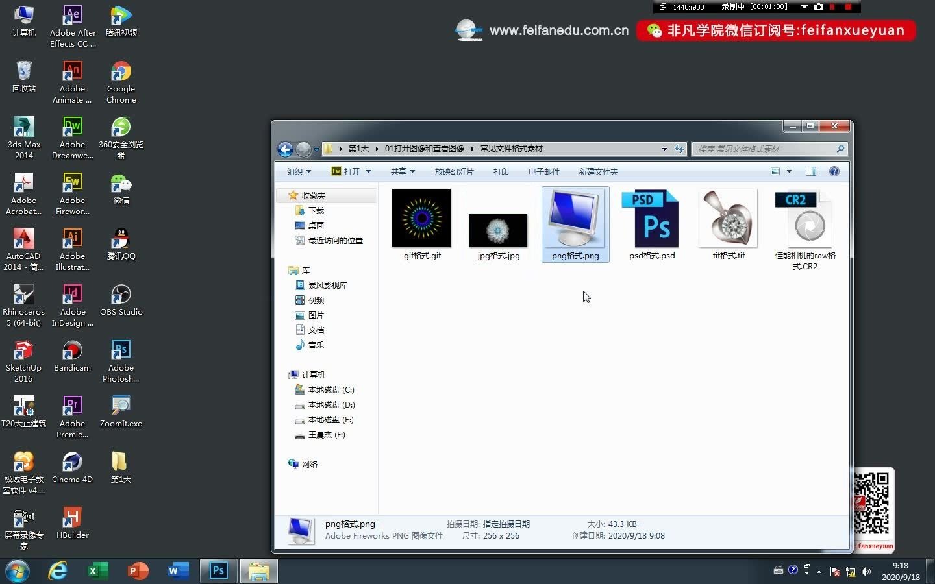Select the Recycle Bin (回收站) icon
This screenshot has height=584, width=935.
pyautogui.click(x=24, y=77)
